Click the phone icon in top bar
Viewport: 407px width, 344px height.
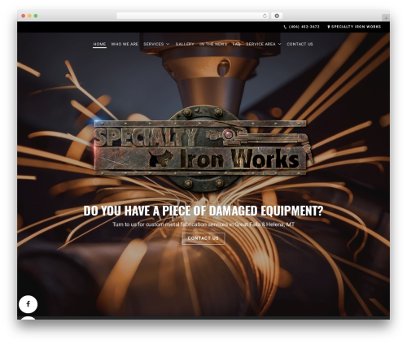(285, 27)
